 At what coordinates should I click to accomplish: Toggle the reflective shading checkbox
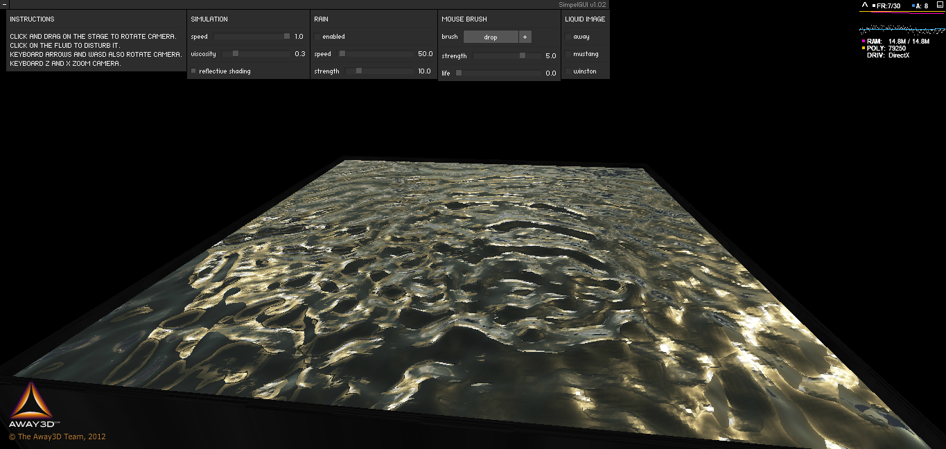coord(194,71)
